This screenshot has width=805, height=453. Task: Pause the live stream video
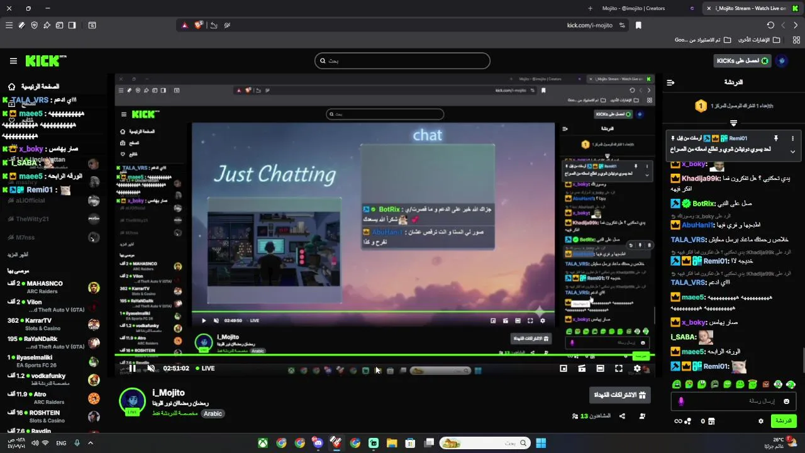coord(132,369)
